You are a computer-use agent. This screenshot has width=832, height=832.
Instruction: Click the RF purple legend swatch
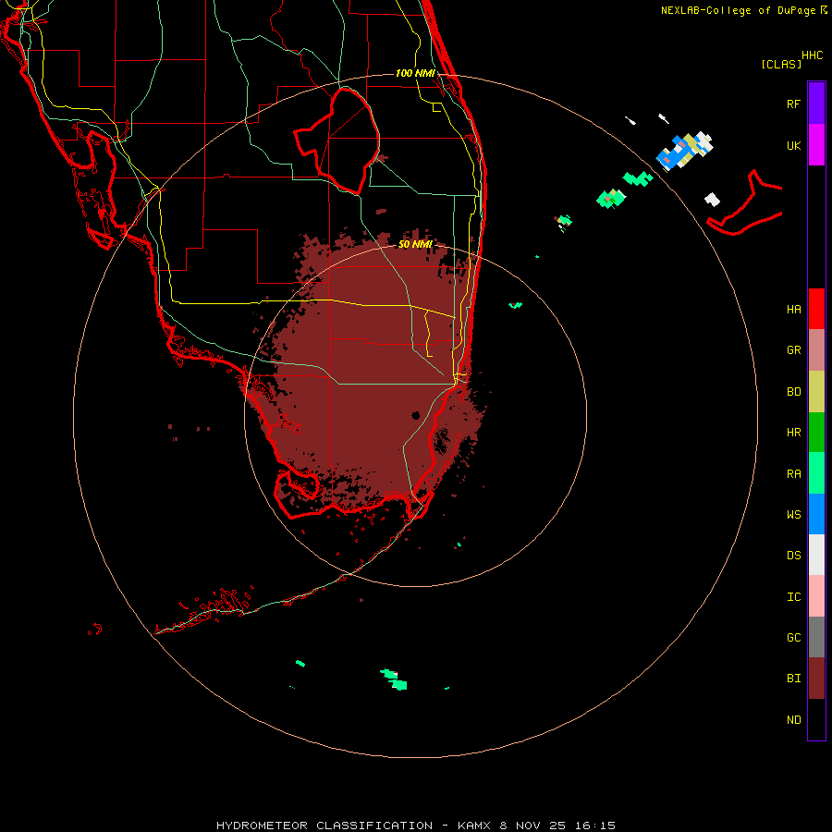[816, 104]
